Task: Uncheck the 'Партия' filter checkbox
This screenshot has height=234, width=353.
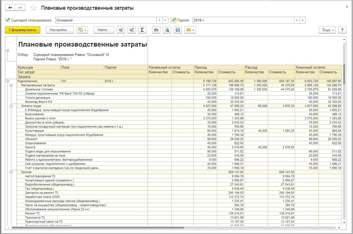Action: [174, 20]
